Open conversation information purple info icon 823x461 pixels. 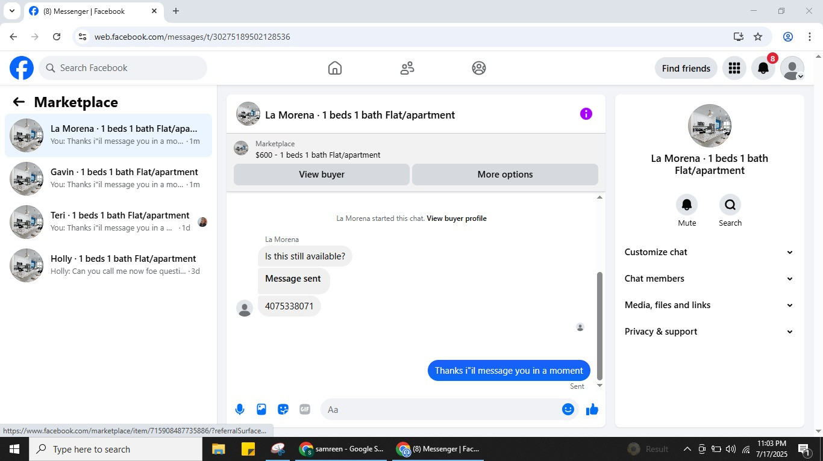click(x=586, y=114)
